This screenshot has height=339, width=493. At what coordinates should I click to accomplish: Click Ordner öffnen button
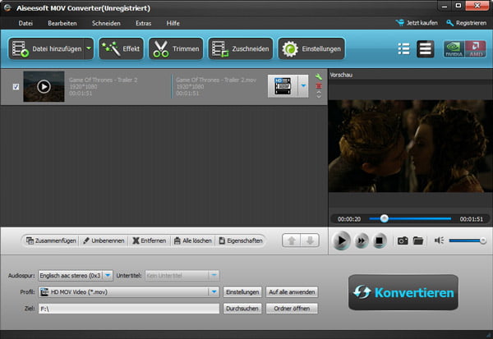(x=292, y=309)
